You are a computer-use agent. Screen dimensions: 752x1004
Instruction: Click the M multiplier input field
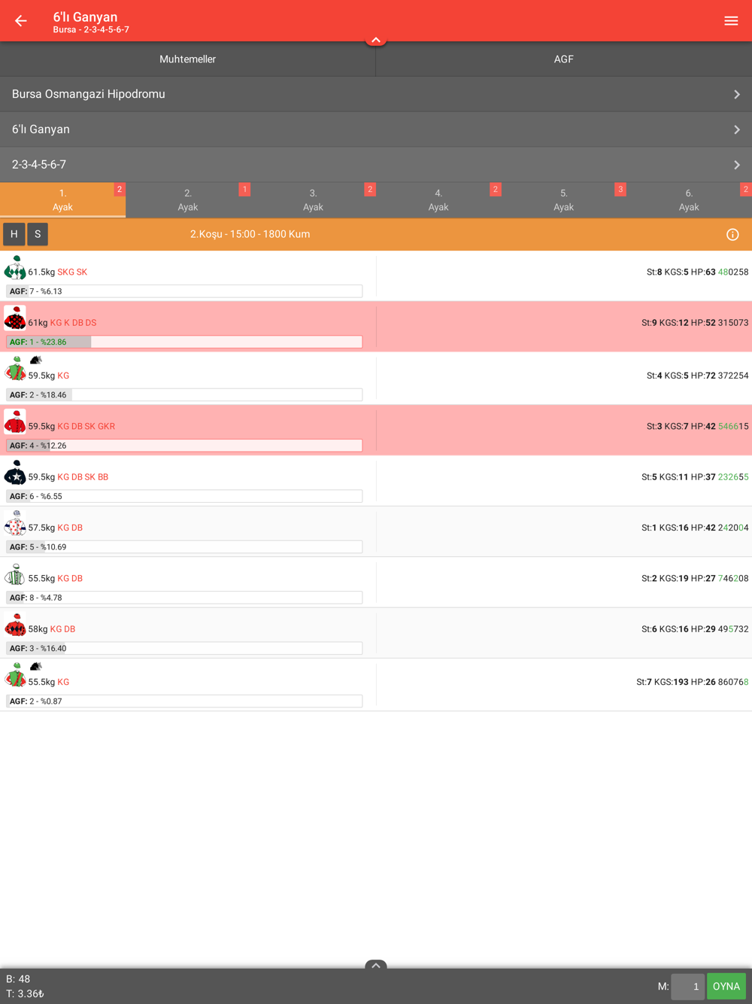click(687, 986)
